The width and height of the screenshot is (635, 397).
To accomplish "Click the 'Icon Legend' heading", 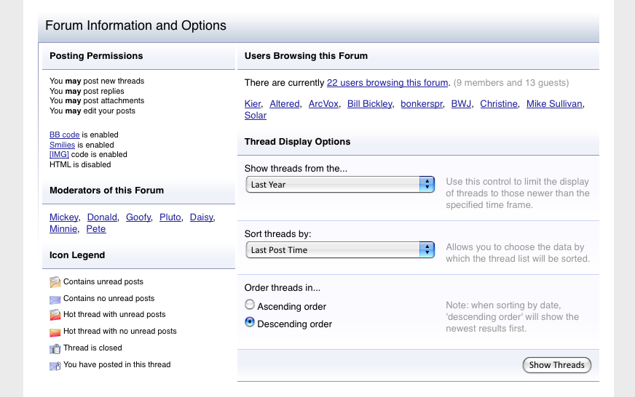I will [77, 255].
